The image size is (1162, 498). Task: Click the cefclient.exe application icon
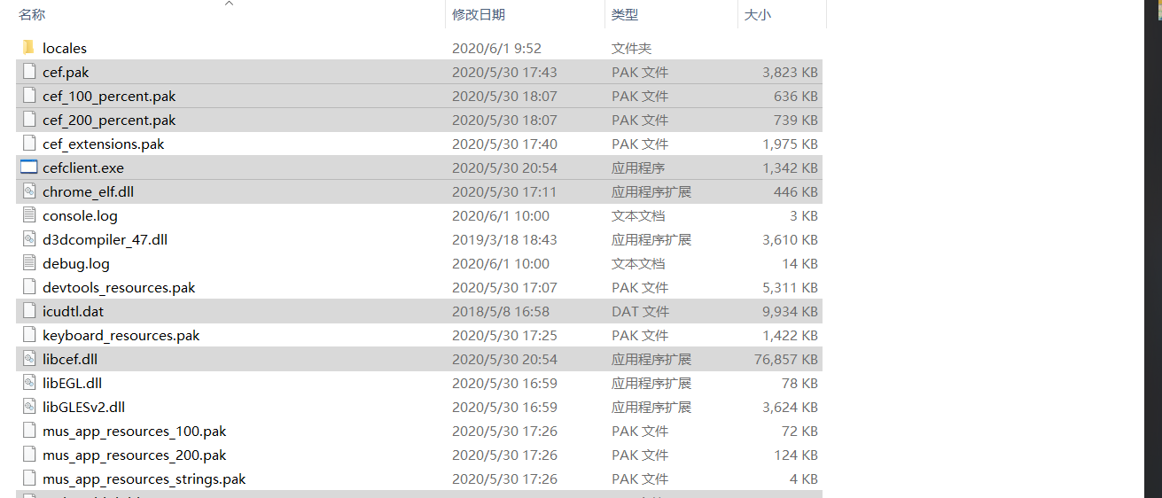coord(28,167)
